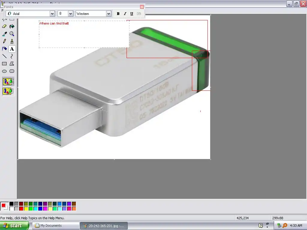Pick light gray from the bottom palette row

click(16, 209)
